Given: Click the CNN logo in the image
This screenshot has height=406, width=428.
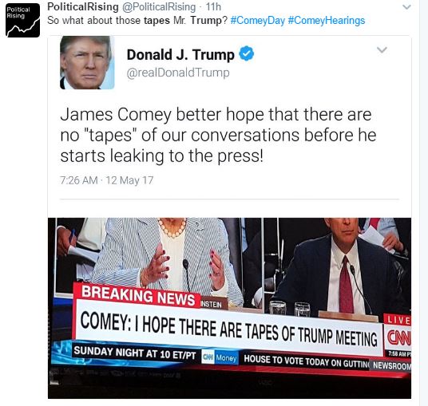Looking at the screenshot, I should click(x=399, y=338).
